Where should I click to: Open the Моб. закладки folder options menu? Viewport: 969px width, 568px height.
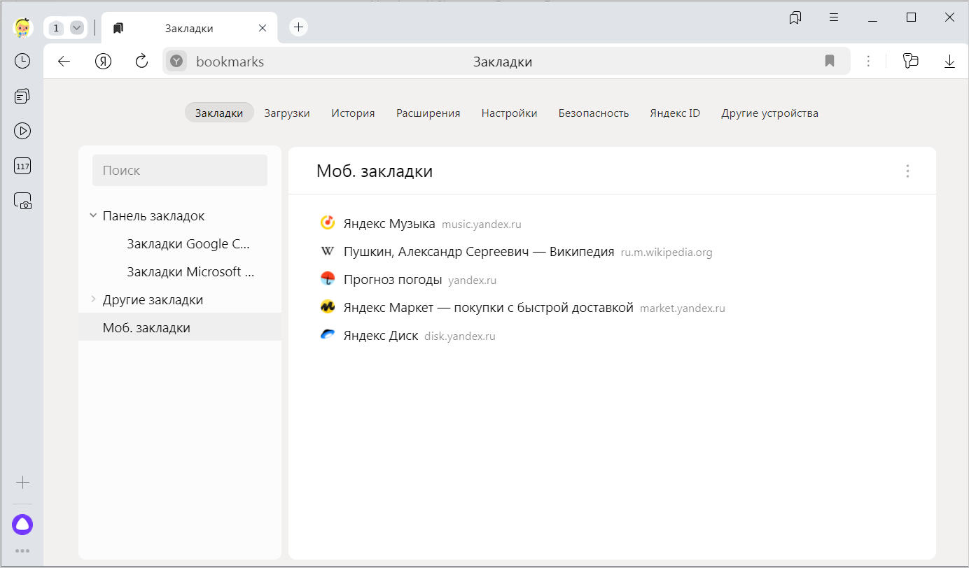coord(907,171)
